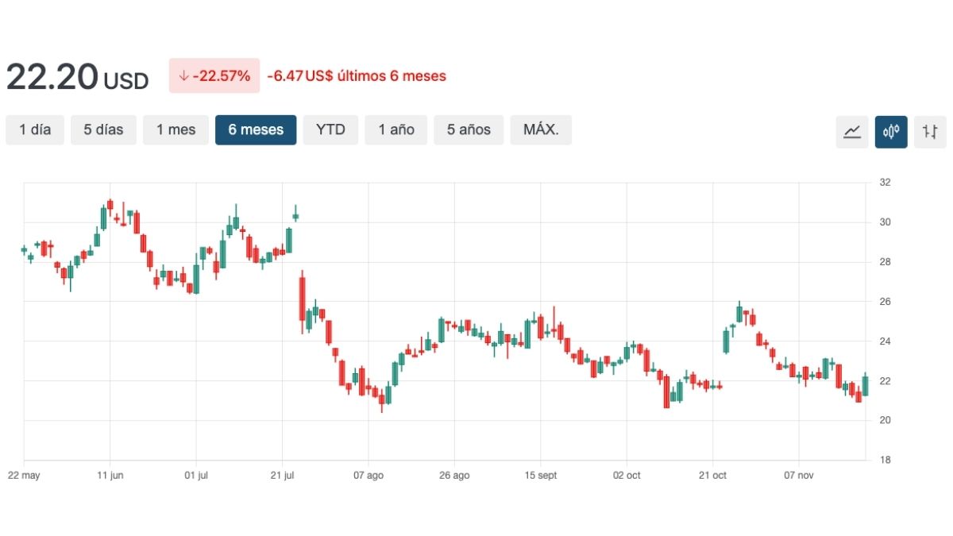Viewport: 953px width, 536px height.
Task: Enable the "1 mes" period view
Action: tap(176, 129)
